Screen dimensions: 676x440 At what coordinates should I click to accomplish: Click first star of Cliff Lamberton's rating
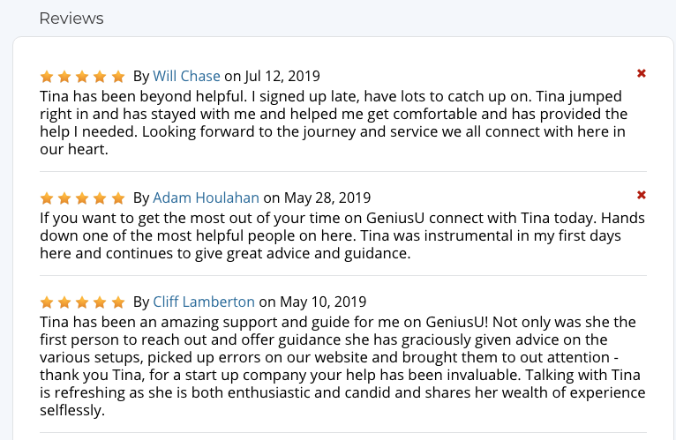tap(47, 302)
